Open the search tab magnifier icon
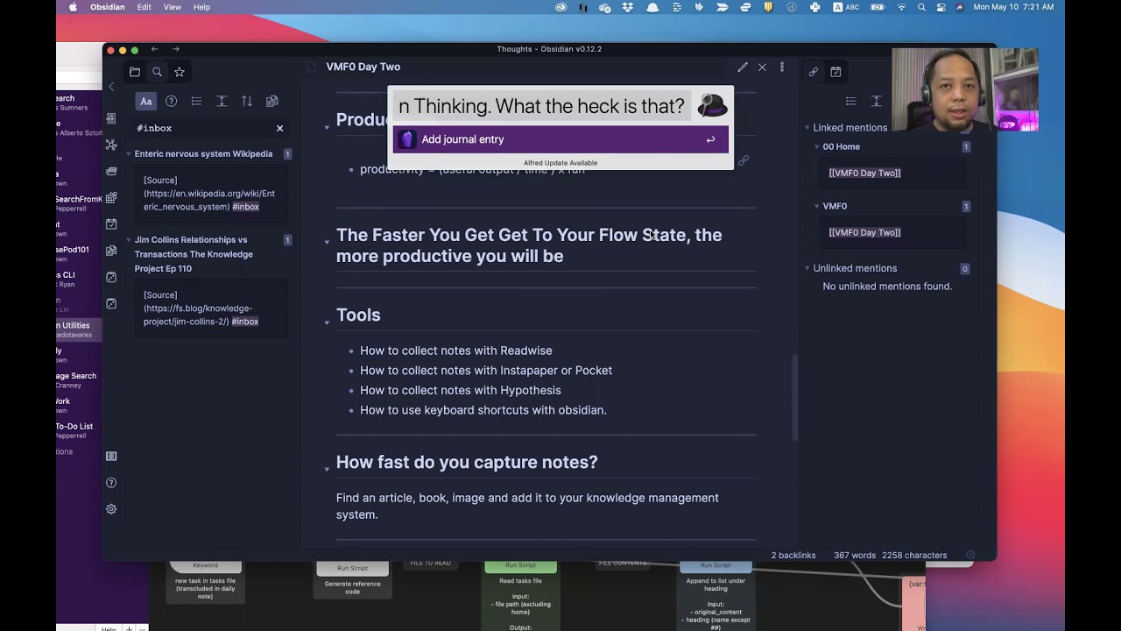1121x631 pixels. point(157,72)
